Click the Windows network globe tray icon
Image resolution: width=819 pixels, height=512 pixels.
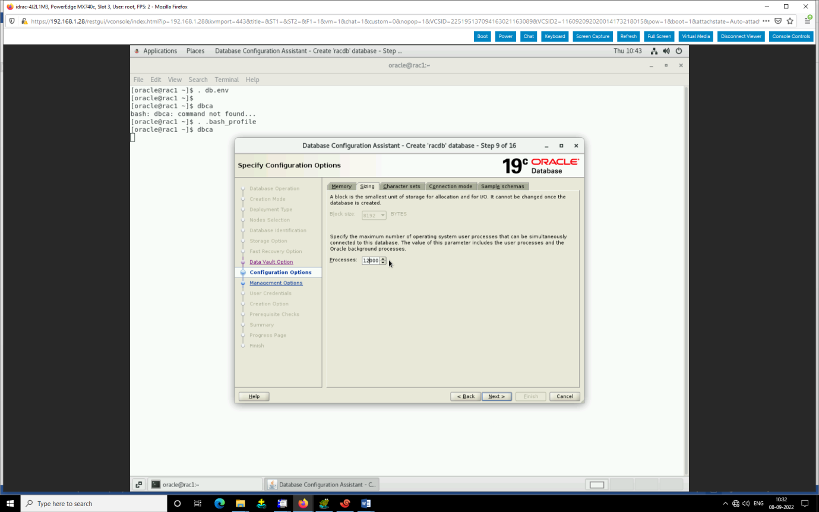pos(736,504)
